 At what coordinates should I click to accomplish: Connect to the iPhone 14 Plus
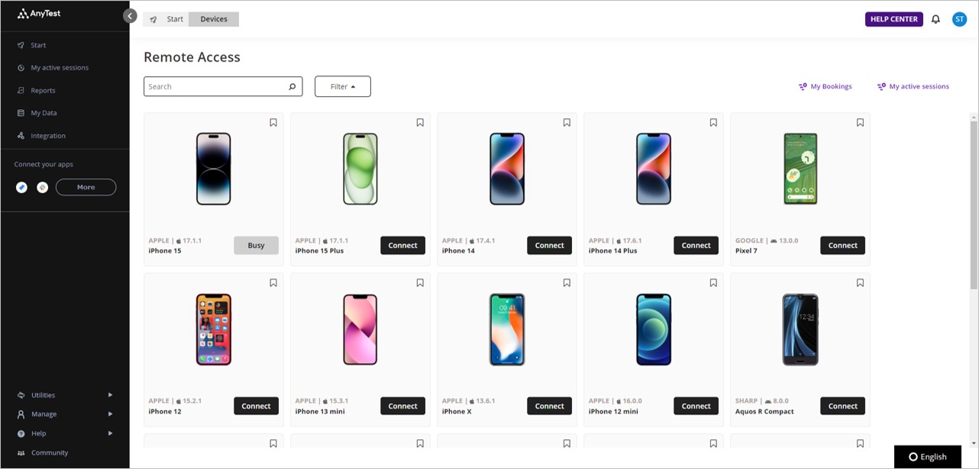point(696,246)
